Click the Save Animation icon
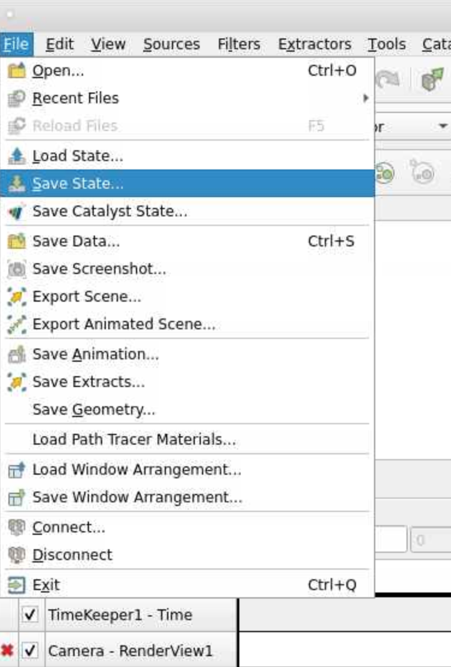The width and height of the screenshot is (451, 667). [x=17, y=355]
